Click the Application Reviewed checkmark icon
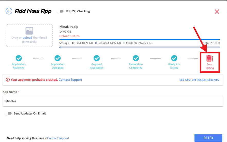The height and width of the screenshot is (142, 227). point(19,58)
